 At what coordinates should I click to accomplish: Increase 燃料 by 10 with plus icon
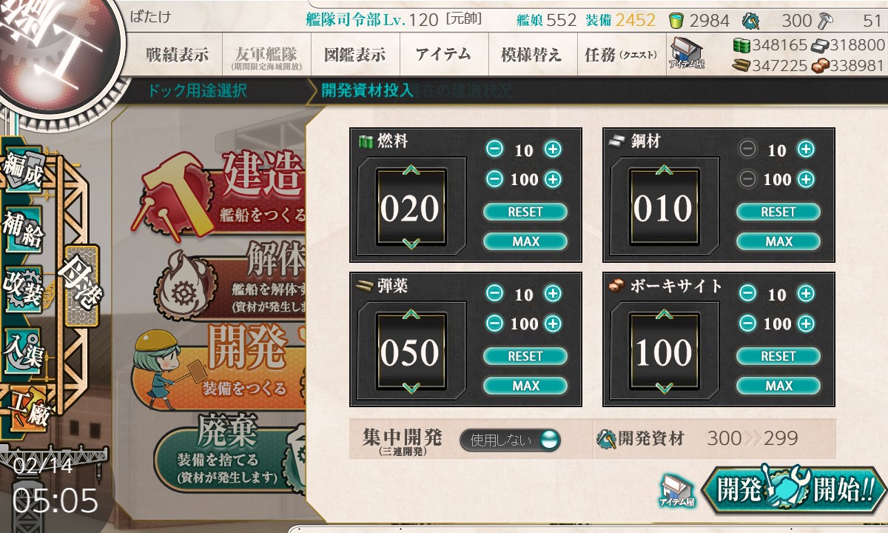(x=553, y=150)
